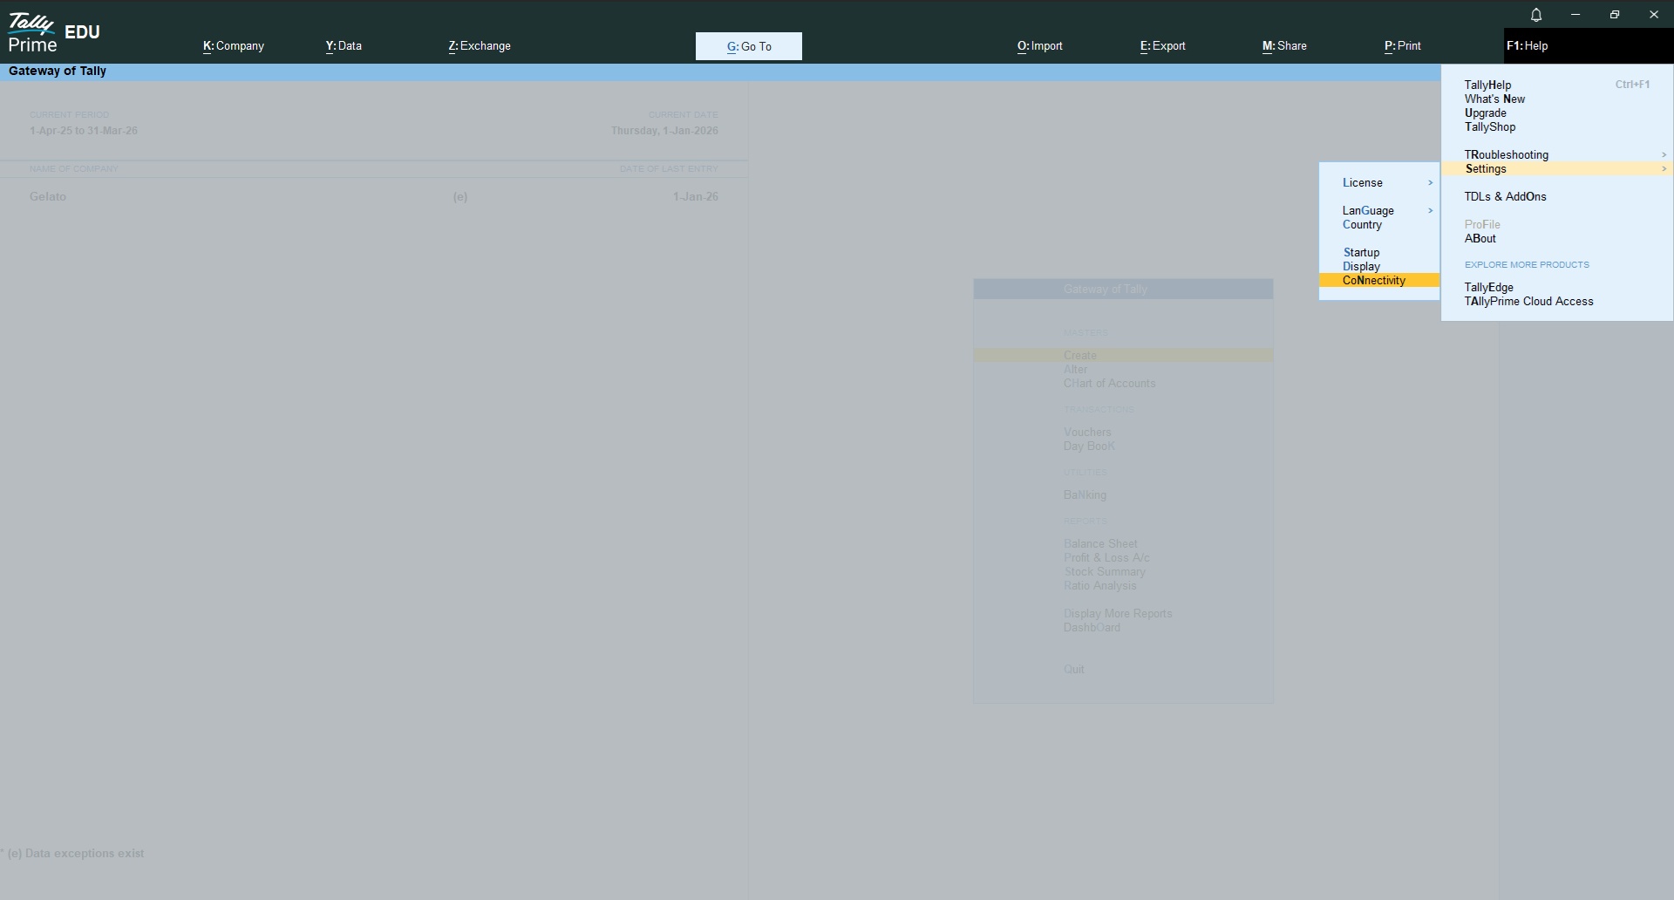Click About in Help menu

[1480, 239]
